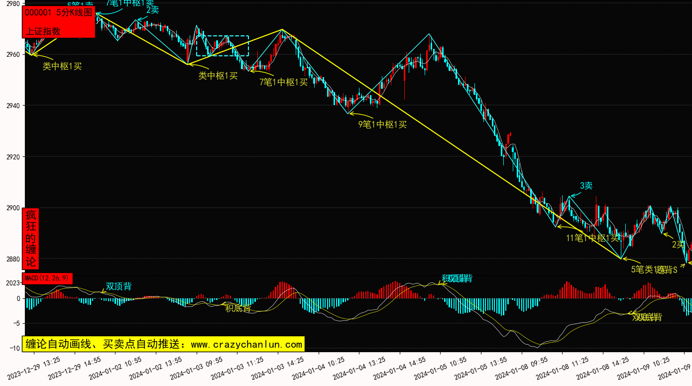The width and height of the screenshot is (692, 386).
Task: Click the yellow "2买" buy-point label
Action: tap(679, 245)
